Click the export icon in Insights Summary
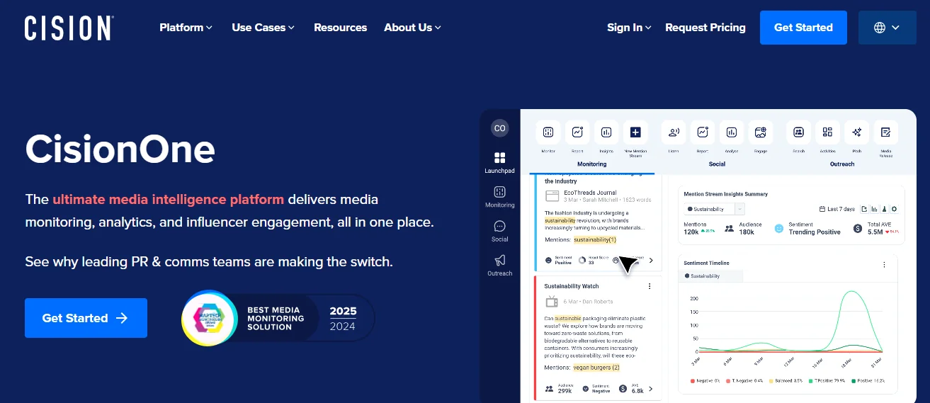Image resolution: width=930 pixels, height=403 pixels. (x=864, y=209)
